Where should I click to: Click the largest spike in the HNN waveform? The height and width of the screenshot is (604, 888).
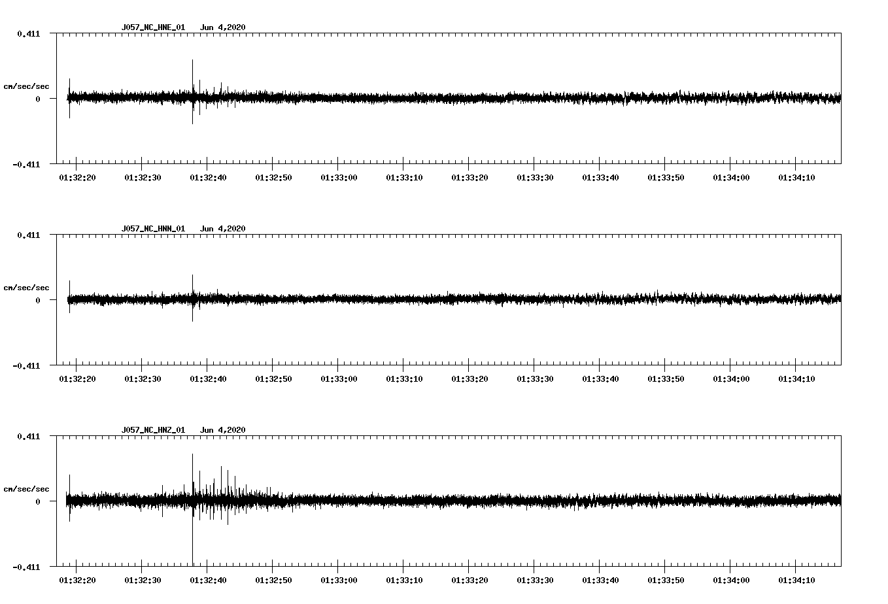tap(192, 297)
